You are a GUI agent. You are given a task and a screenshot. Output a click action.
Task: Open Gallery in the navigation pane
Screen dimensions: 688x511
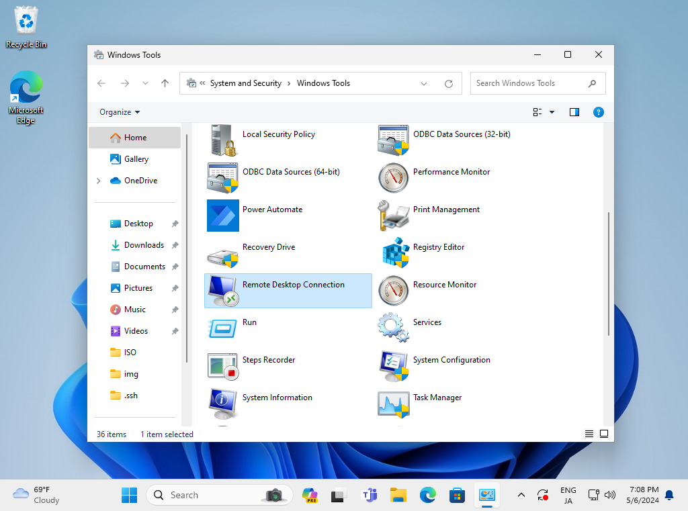point(136,159)
